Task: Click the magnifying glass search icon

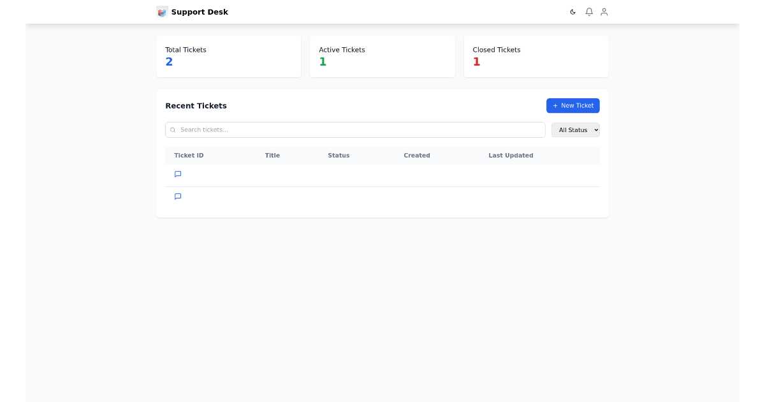Action: click(173, 130)
